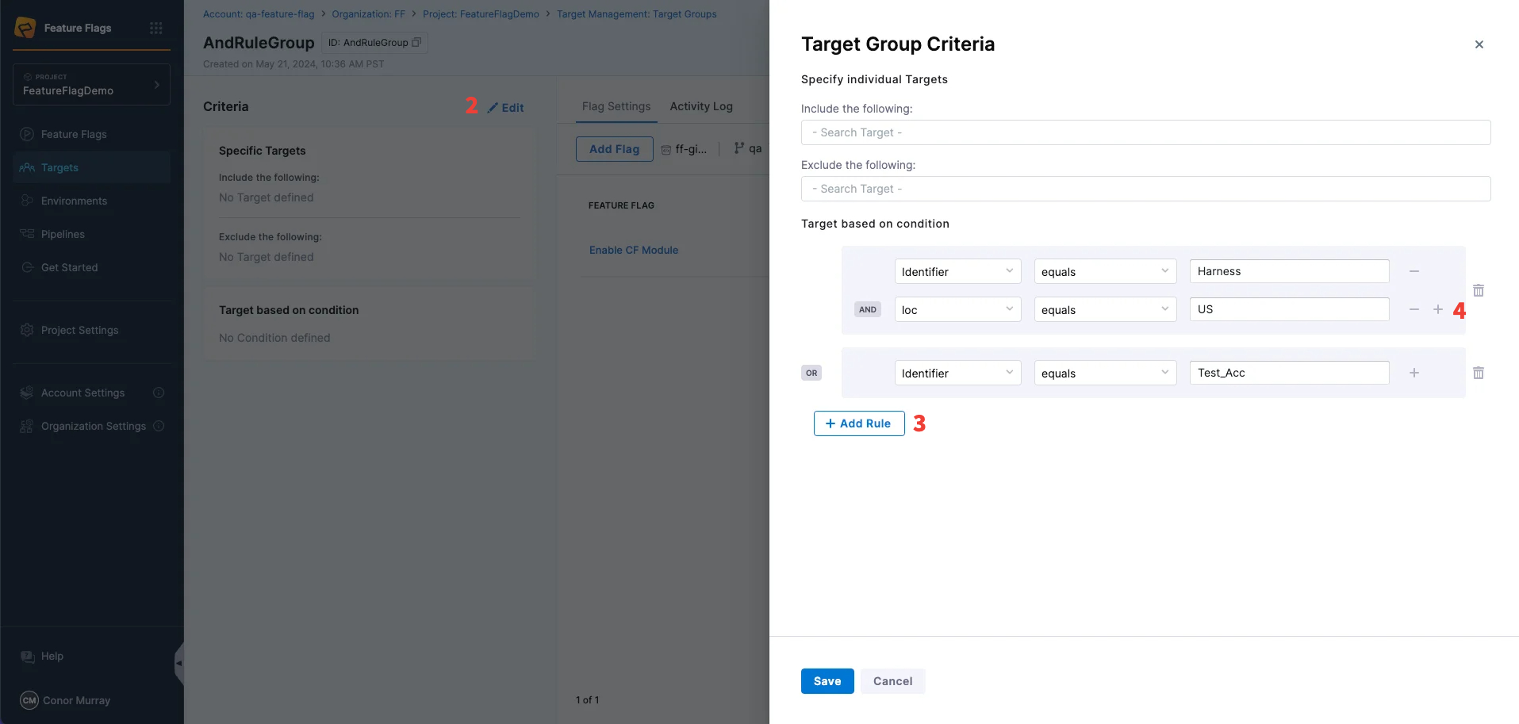Open the Identifier attribute dropdown
Image resolution: width=1519 pixels, height=724 pixels.
tap(957, 271)
